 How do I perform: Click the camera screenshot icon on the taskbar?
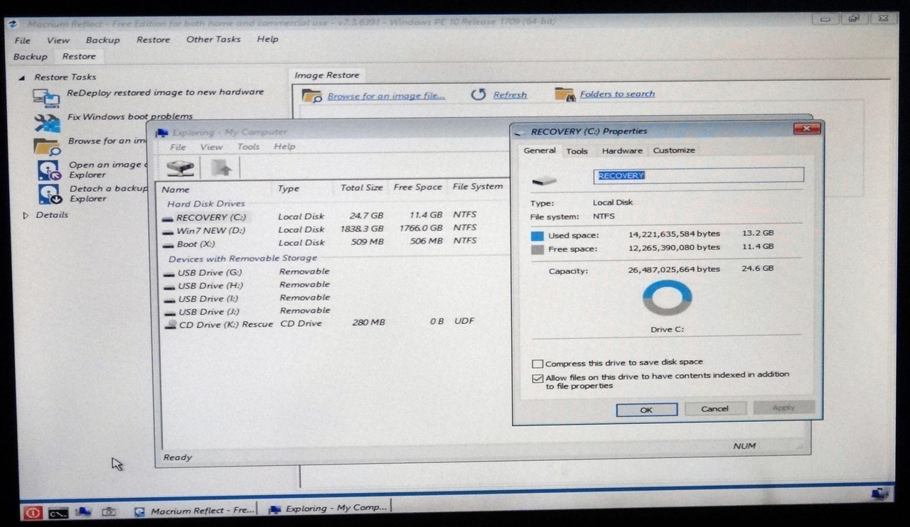(x=109, y=511)
